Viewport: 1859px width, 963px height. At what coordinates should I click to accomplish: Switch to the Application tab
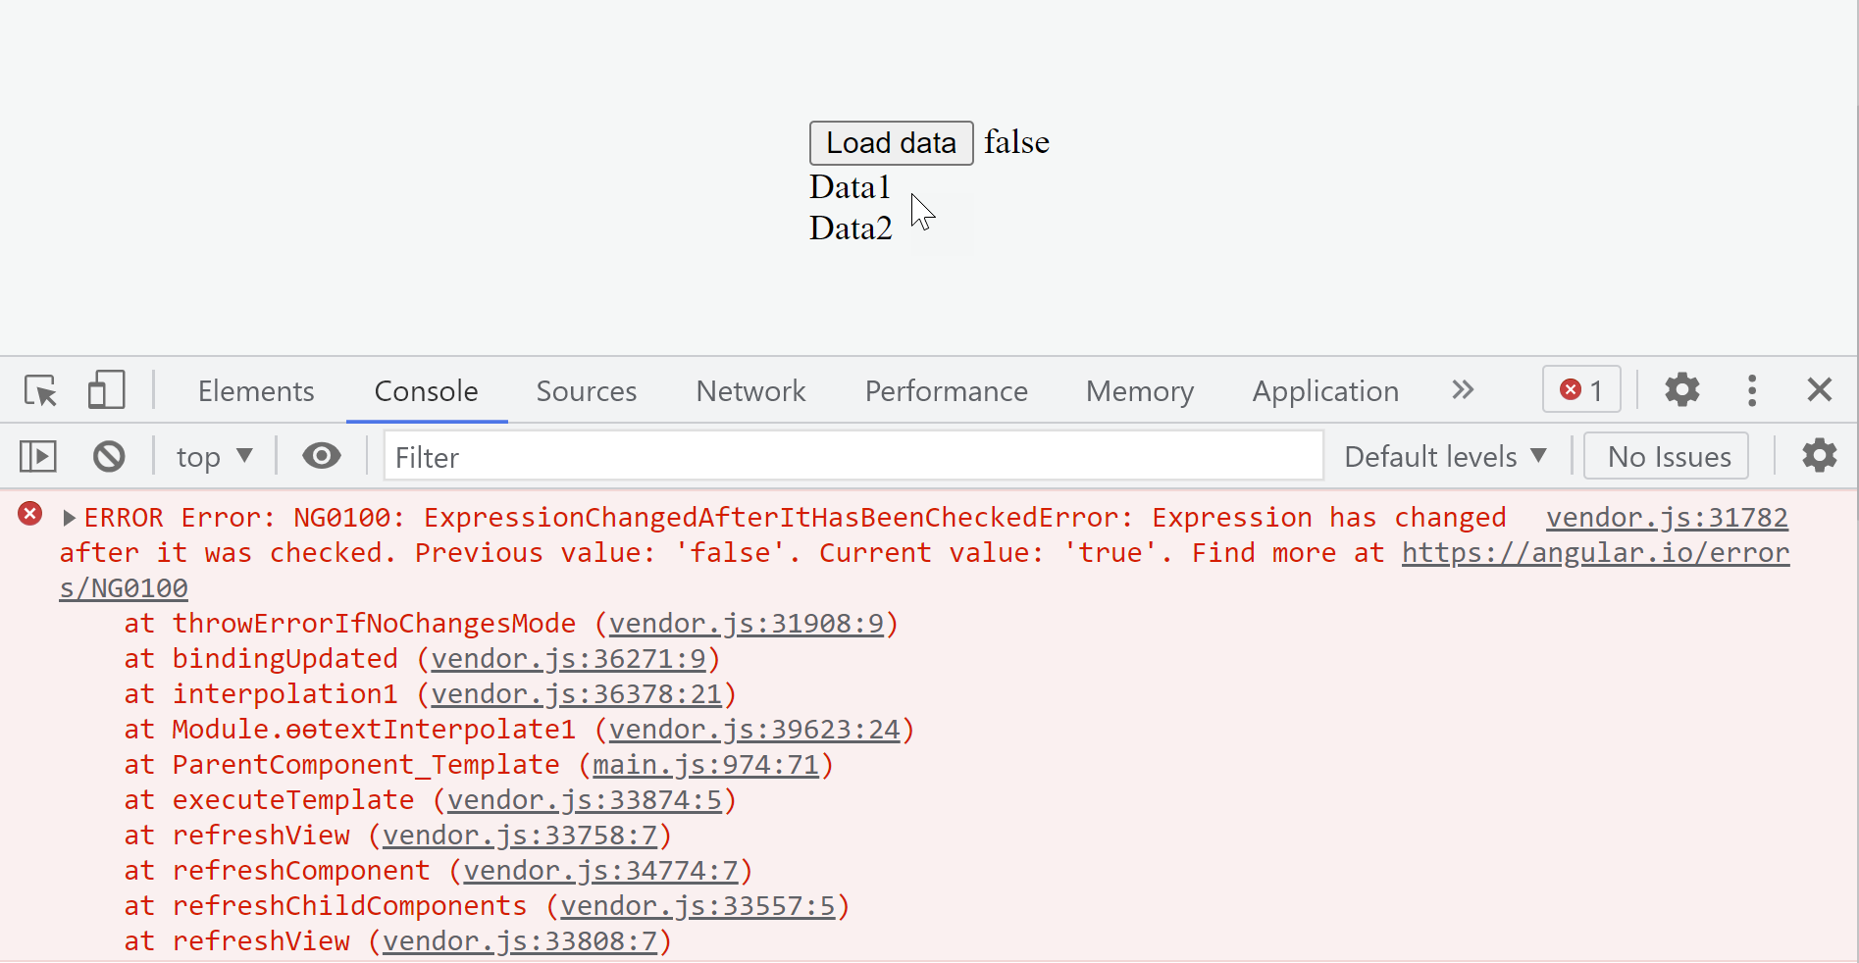click(x=1325, y=391)
